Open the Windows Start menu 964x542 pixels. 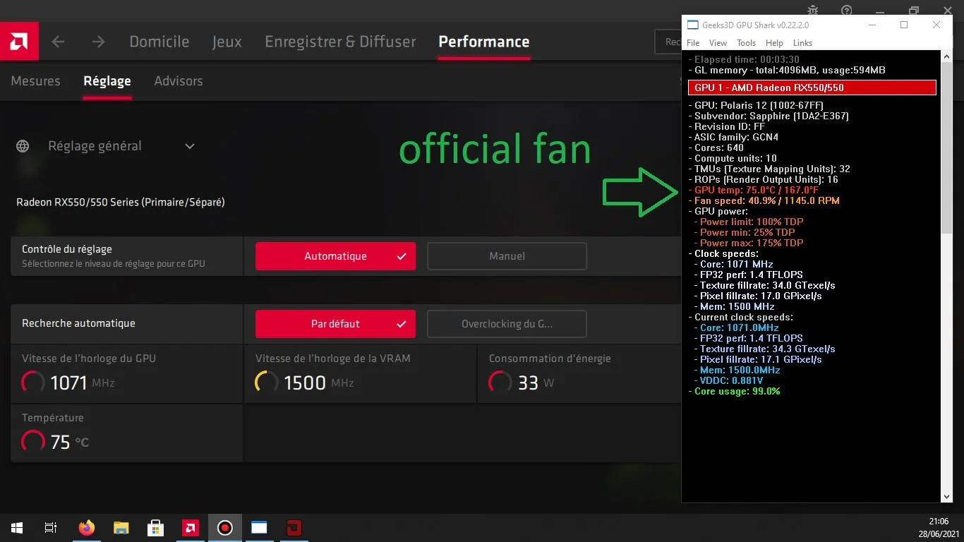pos(16,527)
